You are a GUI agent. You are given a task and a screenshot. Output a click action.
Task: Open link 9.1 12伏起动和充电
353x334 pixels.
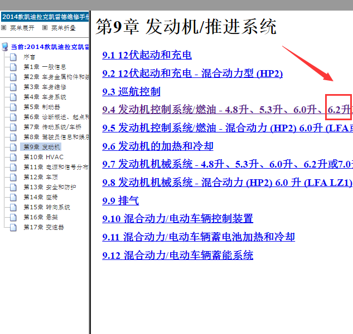click(147, 55)
